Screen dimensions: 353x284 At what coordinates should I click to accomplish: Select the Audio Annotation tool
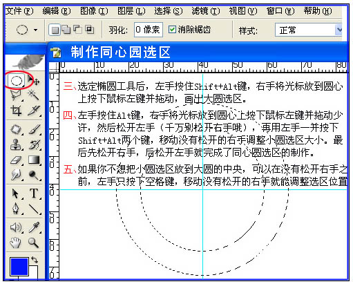[x=16, y=227]
